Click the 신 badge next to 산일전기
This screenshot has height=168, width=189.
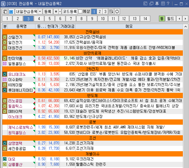(x=4, y=37)
